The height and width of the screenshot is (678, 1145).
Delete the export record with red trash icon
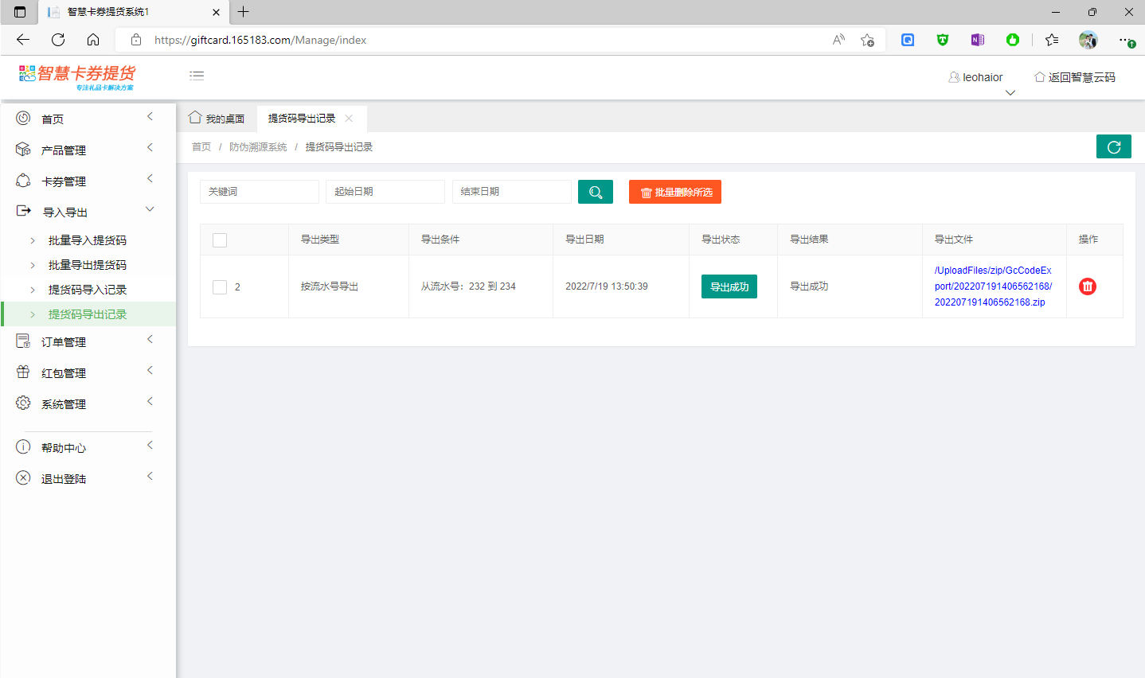[x=1087, y=286]
